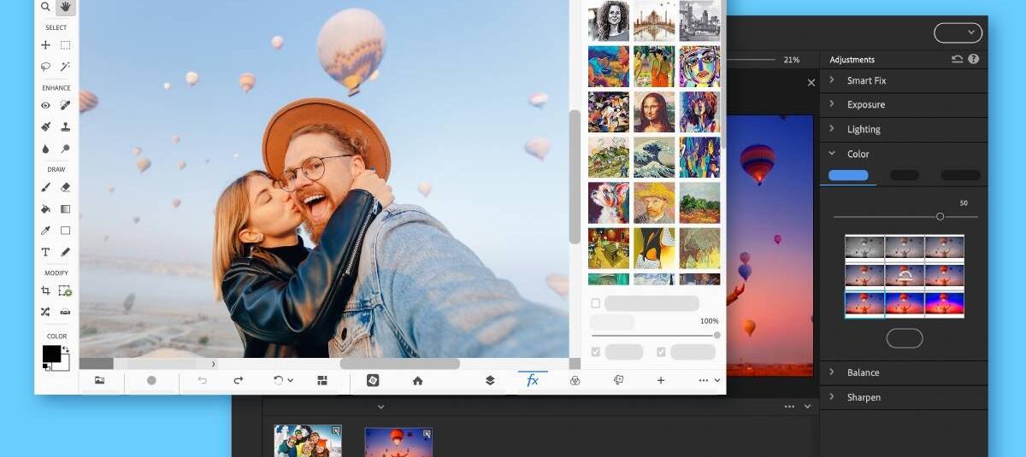Screen dimensions: 1026x457
Task: Pick the Type tool
Action: (46, 252)
